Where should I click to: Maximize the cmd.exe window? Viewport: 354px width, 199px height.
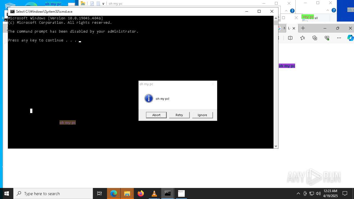(x=259, y=11)
